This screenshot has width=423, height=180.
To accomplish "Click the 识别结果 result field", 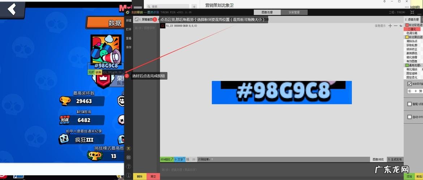I will pyautogui.click(x=283, y=159).
